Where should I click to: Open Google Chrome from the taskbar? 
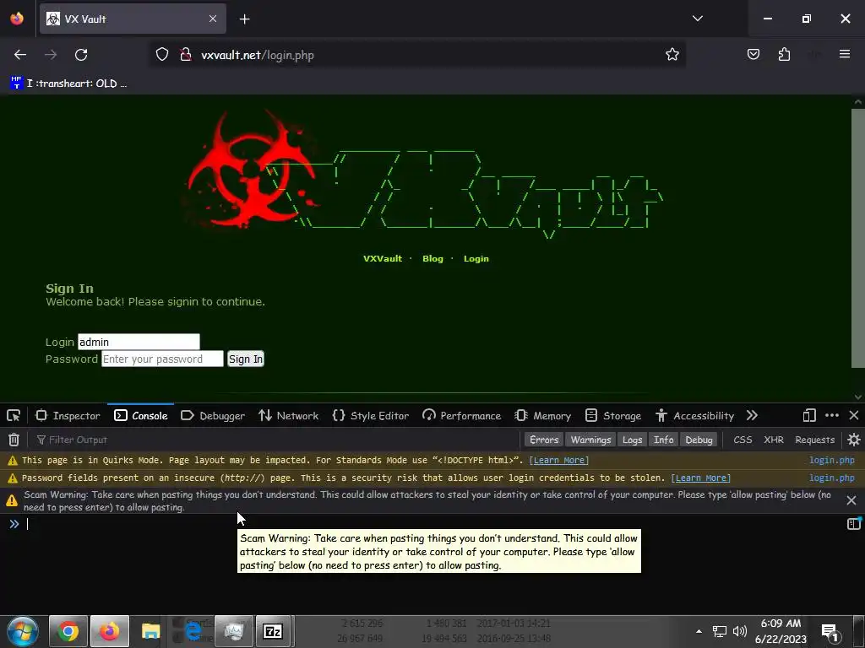(x=68, y=631)
